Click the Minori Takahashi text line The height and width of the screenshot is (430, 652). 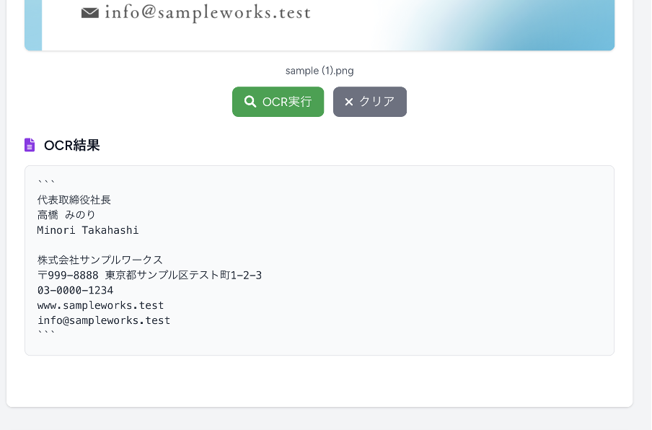click(88, 230)
